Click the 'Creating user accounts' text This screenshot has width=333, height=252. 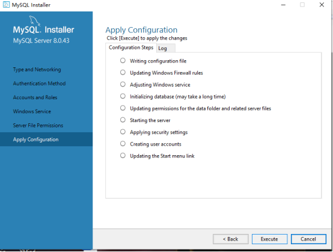point(156,144)
